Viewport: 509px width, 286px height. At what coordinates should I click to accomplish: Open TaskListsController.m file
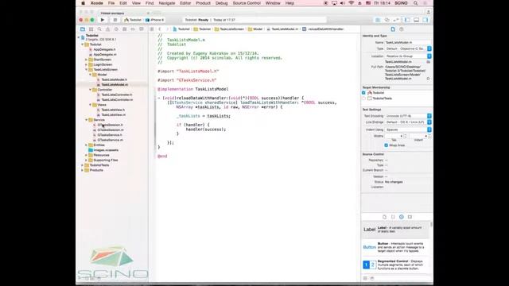coord(117,100)
